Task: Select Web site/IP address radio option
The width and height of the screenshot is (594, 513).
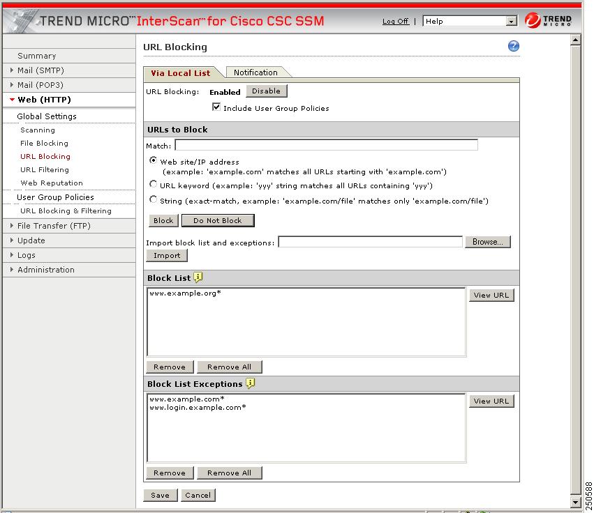Action: (x=153, y=160)
